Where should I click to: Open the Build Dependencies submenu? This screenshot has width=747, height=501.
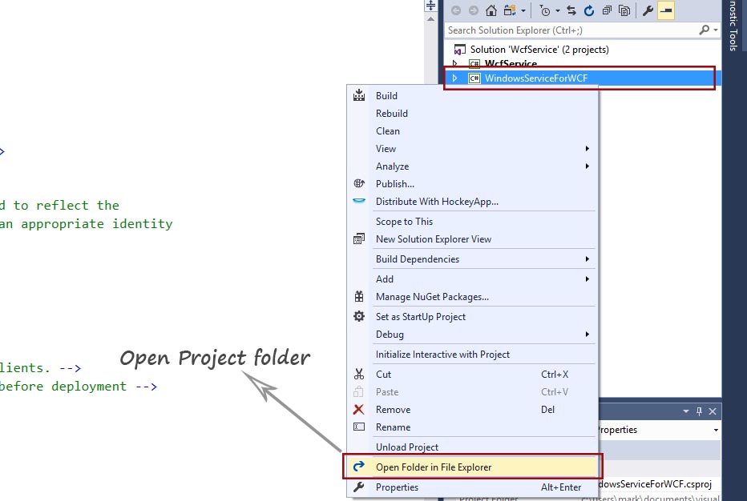[x=471, y=259]
